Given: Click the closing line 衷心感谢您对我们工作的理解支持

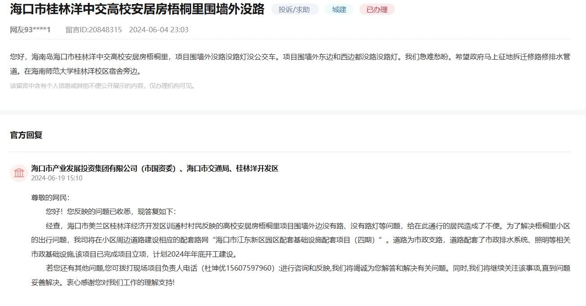Looking at the screenshot, I should 120,283.
